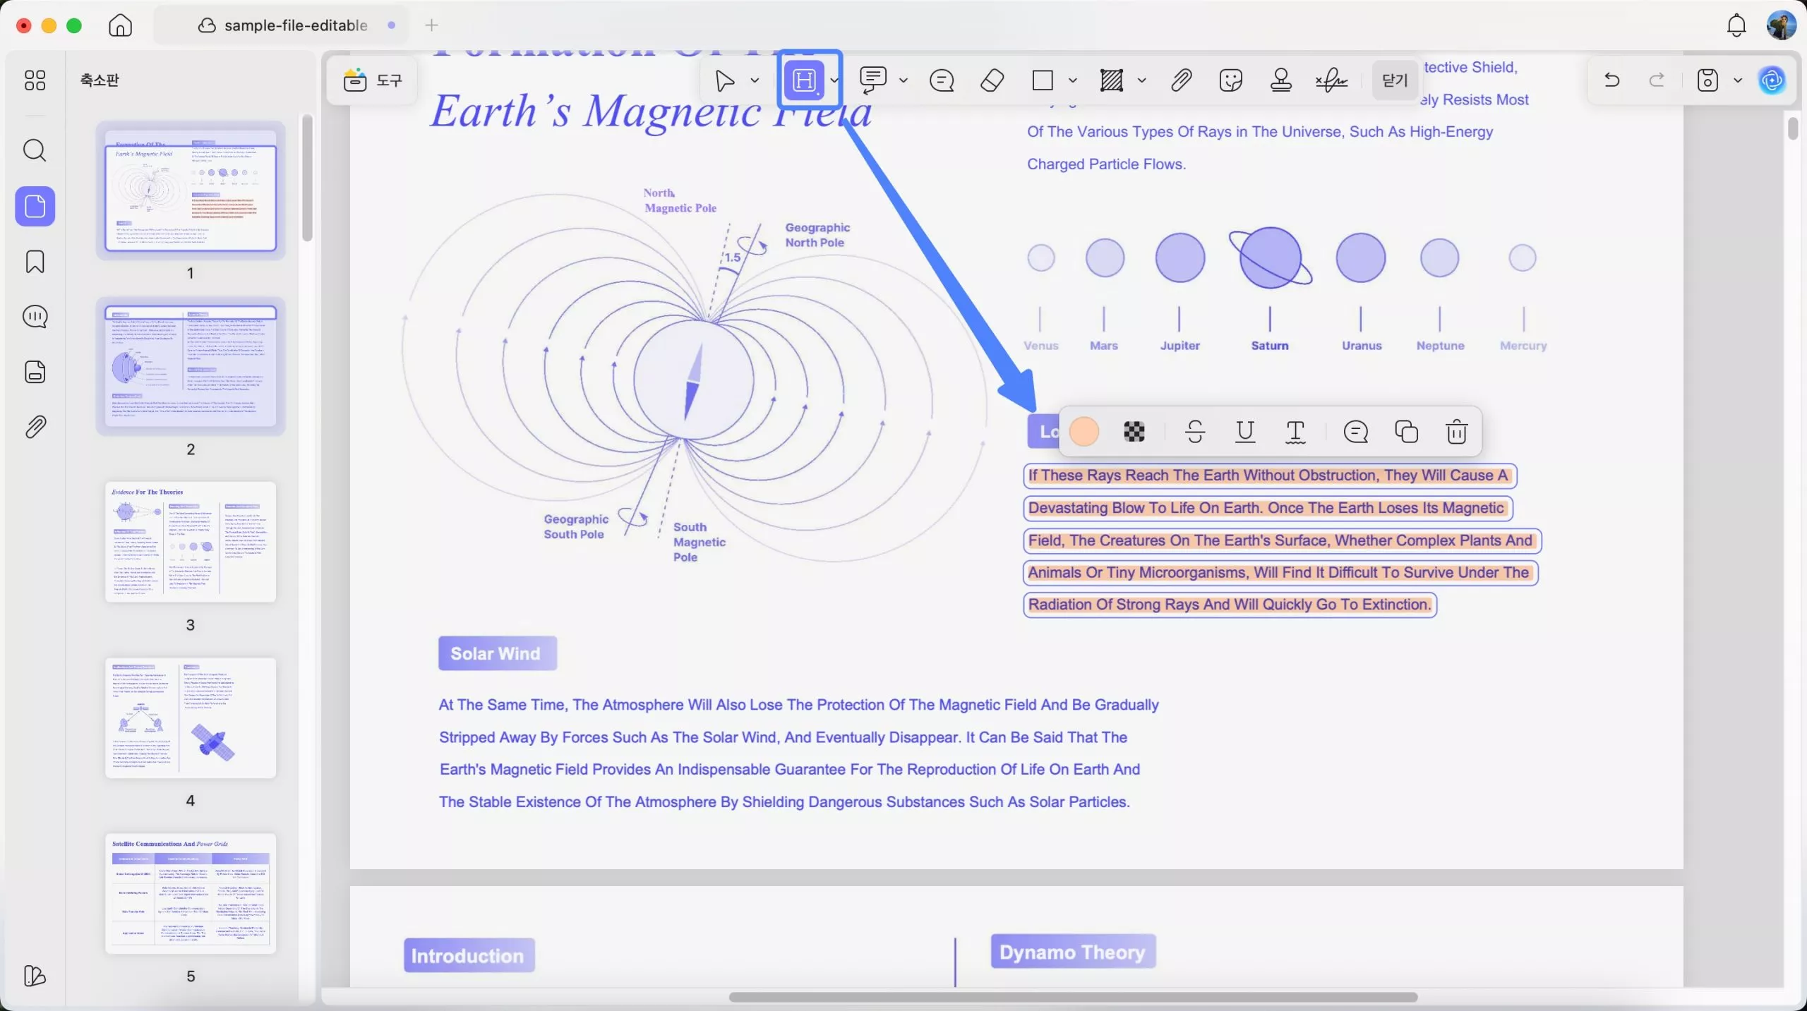1807x1011 pixels.
Task: Expand the rectangle shape dropdown arrow
Action: coord(1073,80)
